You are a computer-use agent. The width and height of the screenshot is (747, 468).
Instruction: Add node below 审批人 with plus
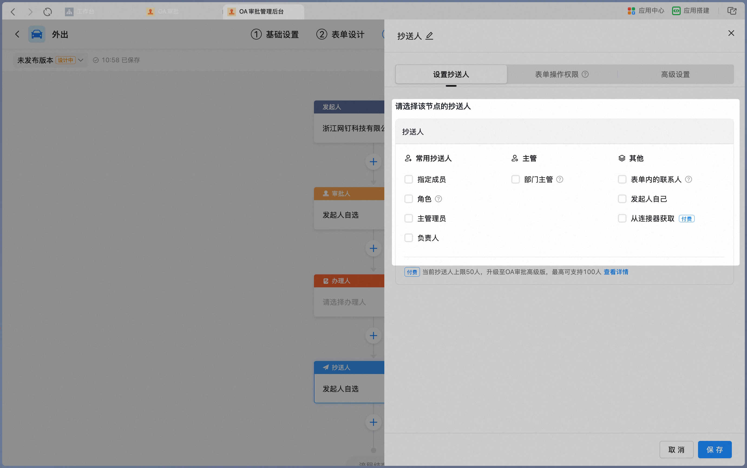[x=373, y=248]
